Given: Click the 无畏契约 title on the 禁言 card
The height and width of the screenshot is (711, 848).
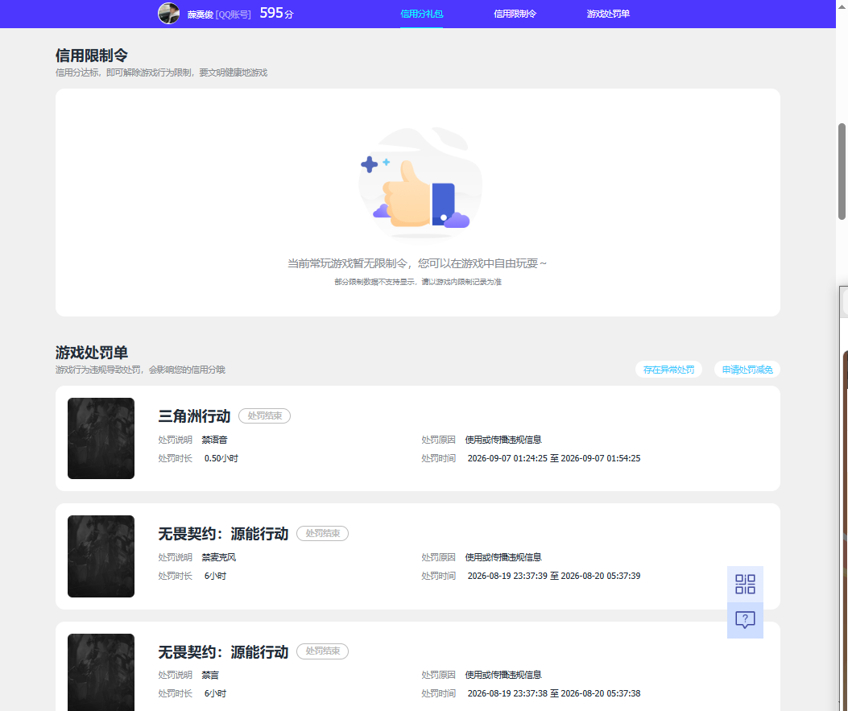Looking at the screenshot, I should 223,652.
